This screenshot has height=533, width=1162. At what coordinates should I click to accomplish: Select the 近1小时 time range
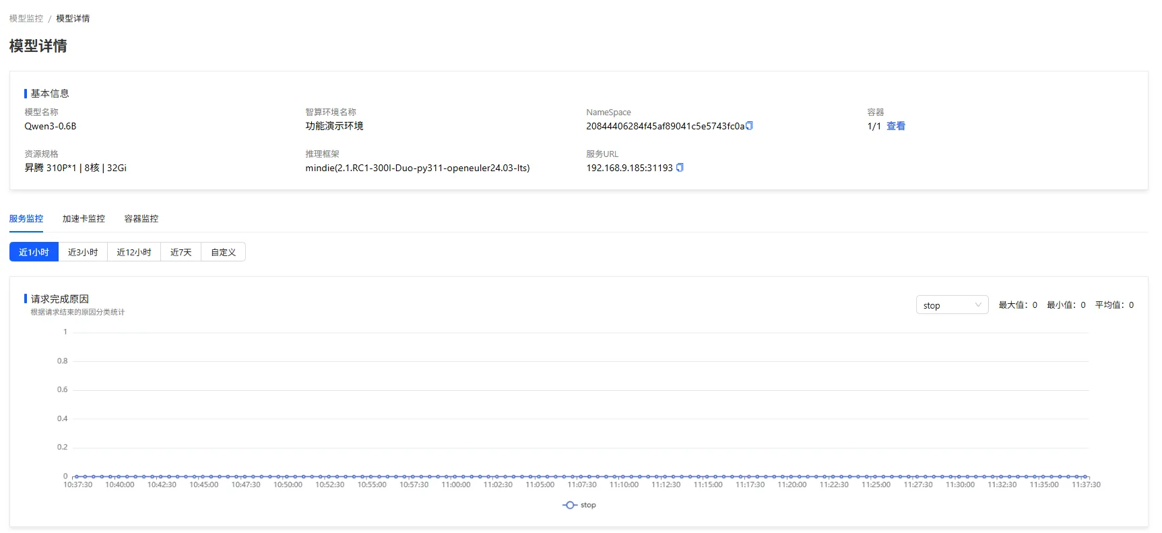tap(34, 252)
